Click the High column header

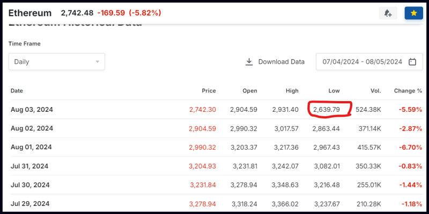(x=292, y=91)
